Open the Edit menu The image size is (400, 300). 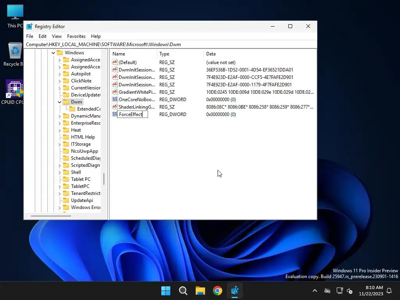42,36
